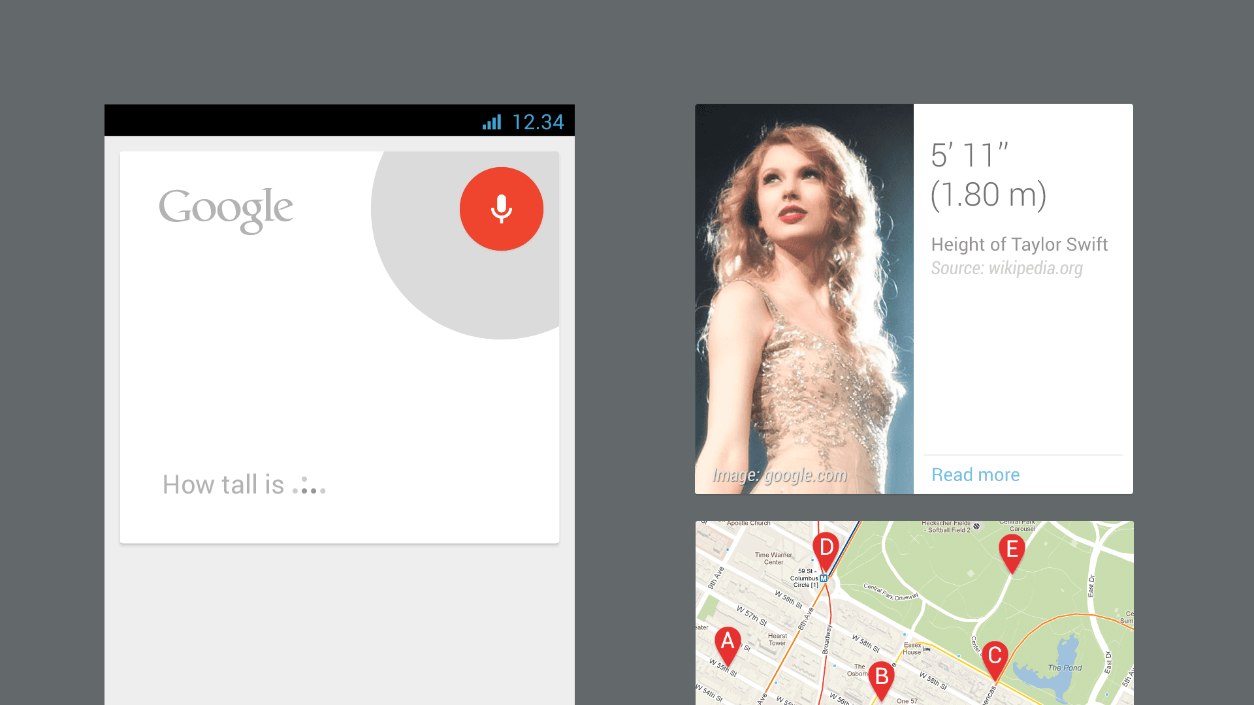Click the 59 St Columbus Circle metro icon
Screen dimensions: 1254x705
click(824, 578)
